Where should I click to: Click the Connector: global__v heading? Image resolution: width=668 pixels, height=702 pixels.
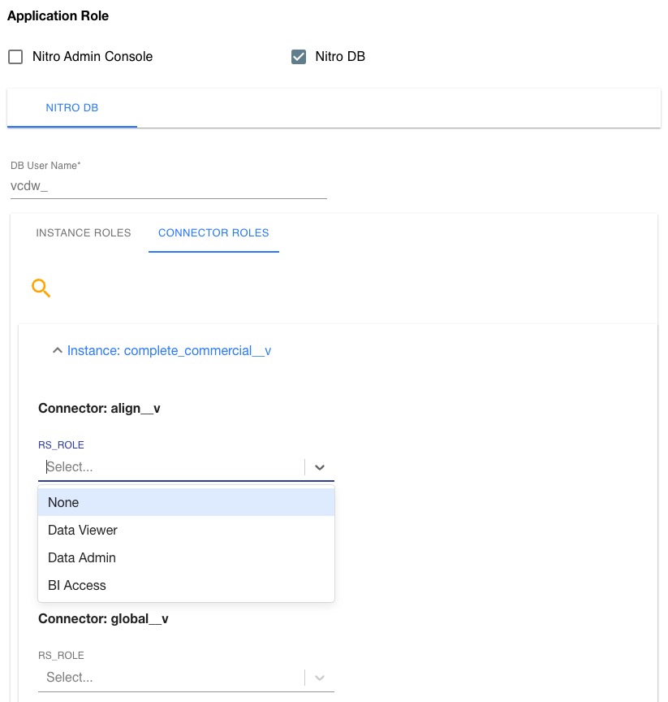103,619
